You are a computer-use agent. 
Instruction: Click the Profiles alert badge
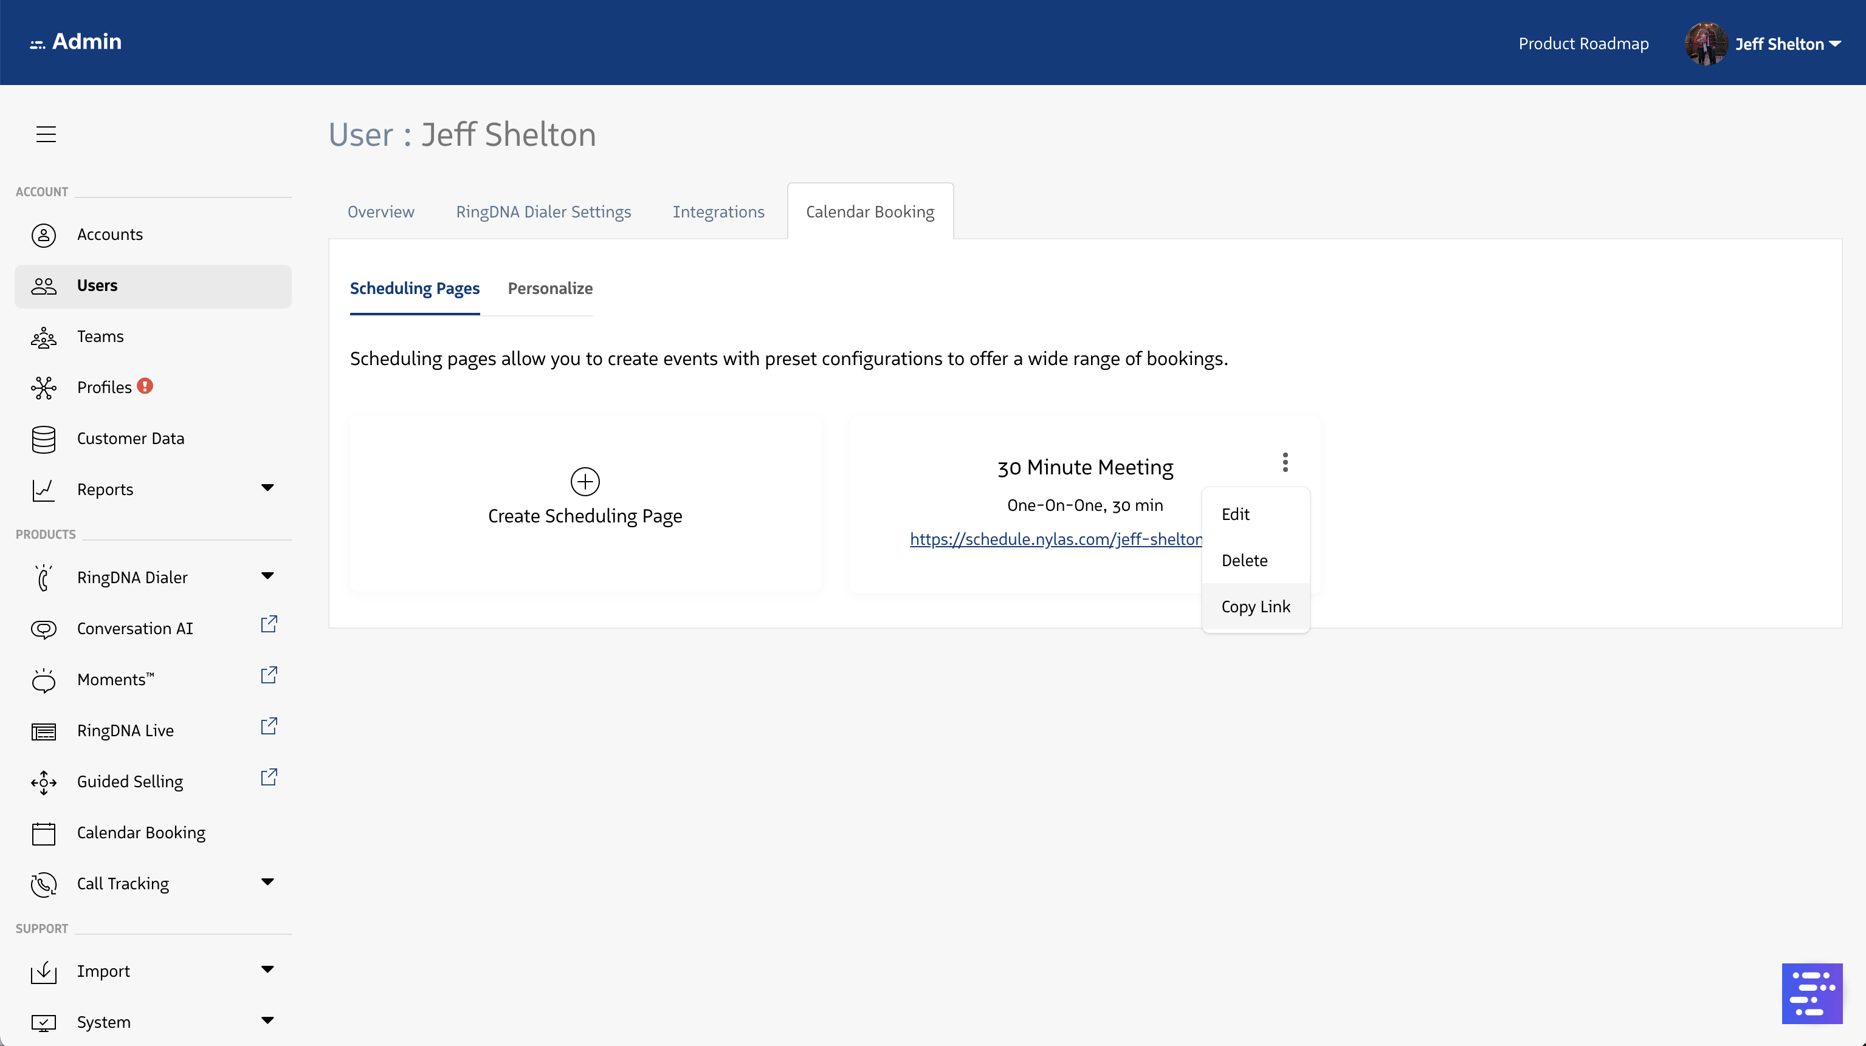(x=145, y=386)
